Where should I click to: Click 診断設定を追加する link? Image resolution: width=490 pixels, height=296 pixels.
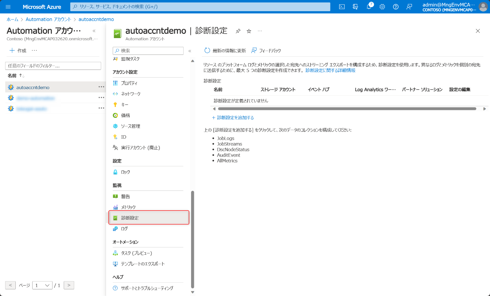[233, 117]
